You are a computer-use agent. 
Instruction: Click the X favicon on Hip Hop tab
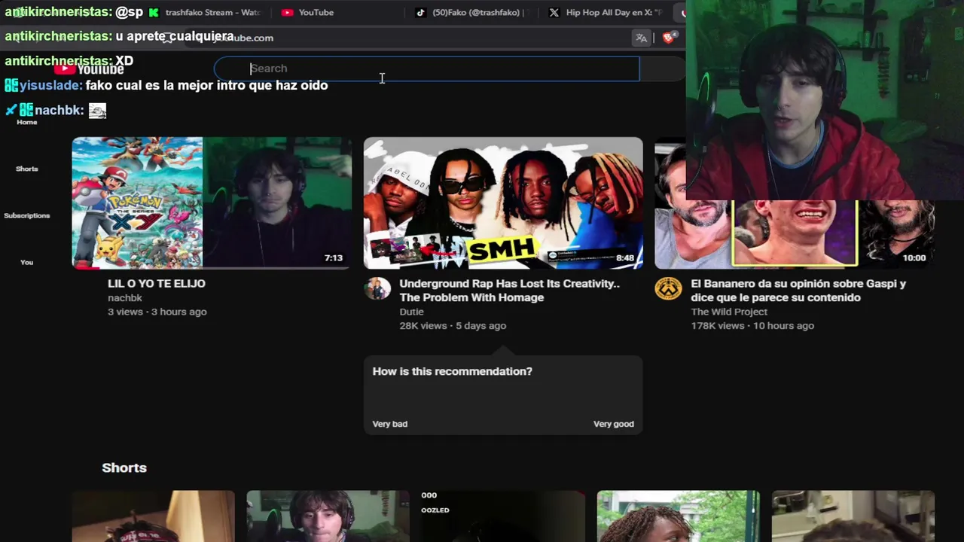(x=554, y=13)
